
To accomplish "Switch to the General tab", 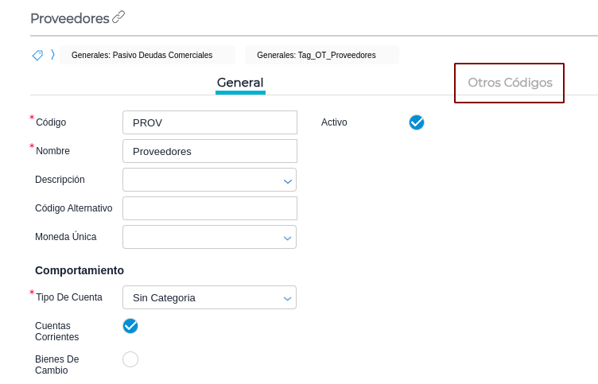I will (240, 83).
